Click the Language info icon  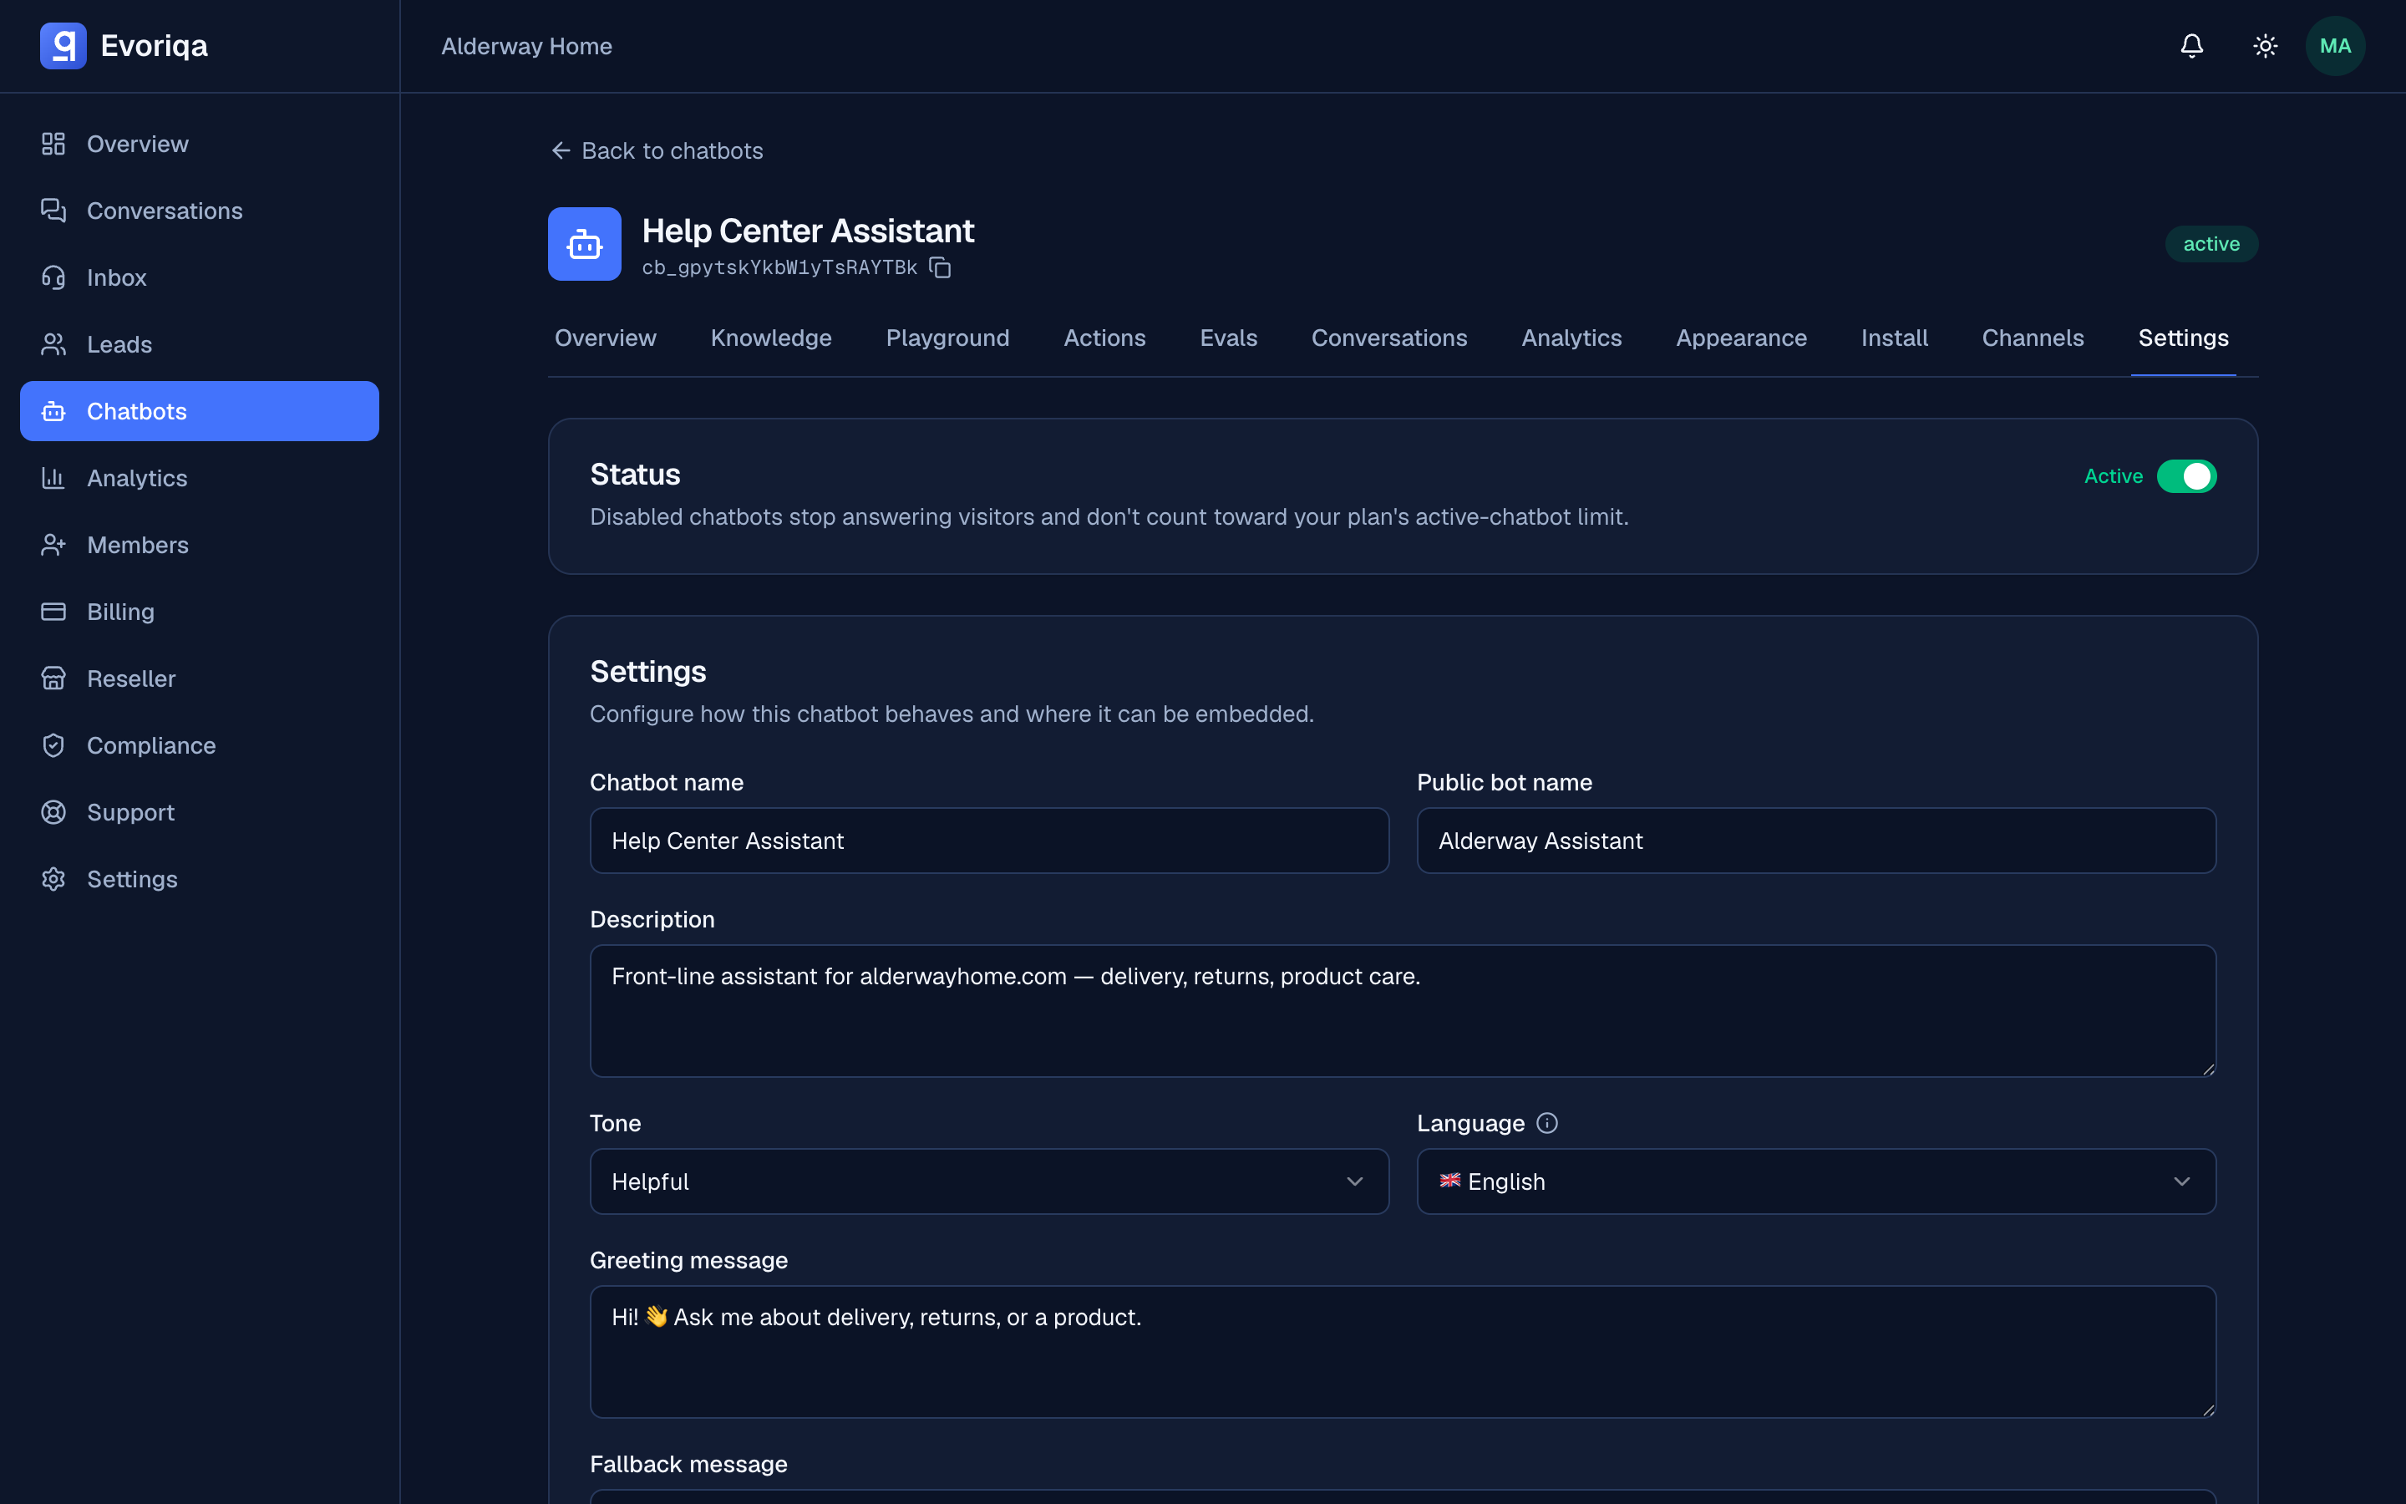1547,1123
